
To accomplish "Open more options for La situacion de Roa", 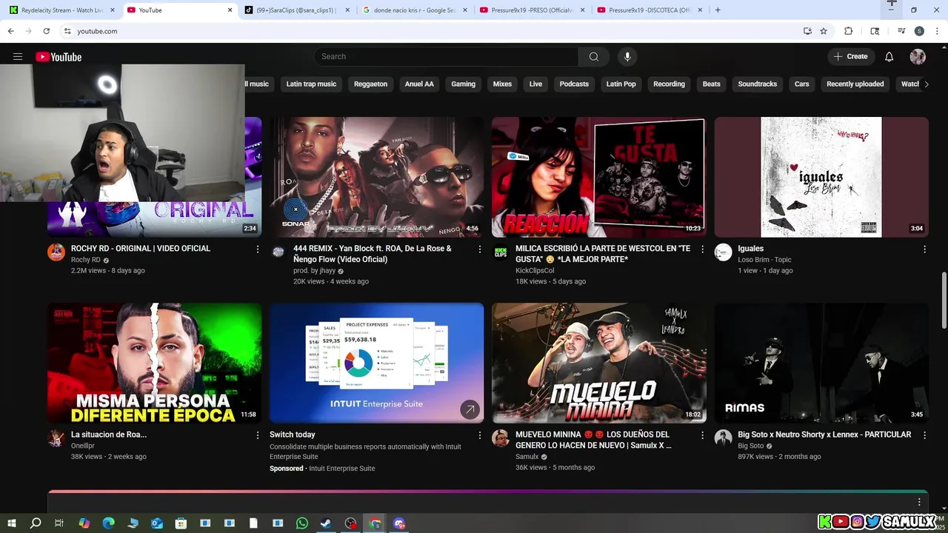I will (258, 435).
